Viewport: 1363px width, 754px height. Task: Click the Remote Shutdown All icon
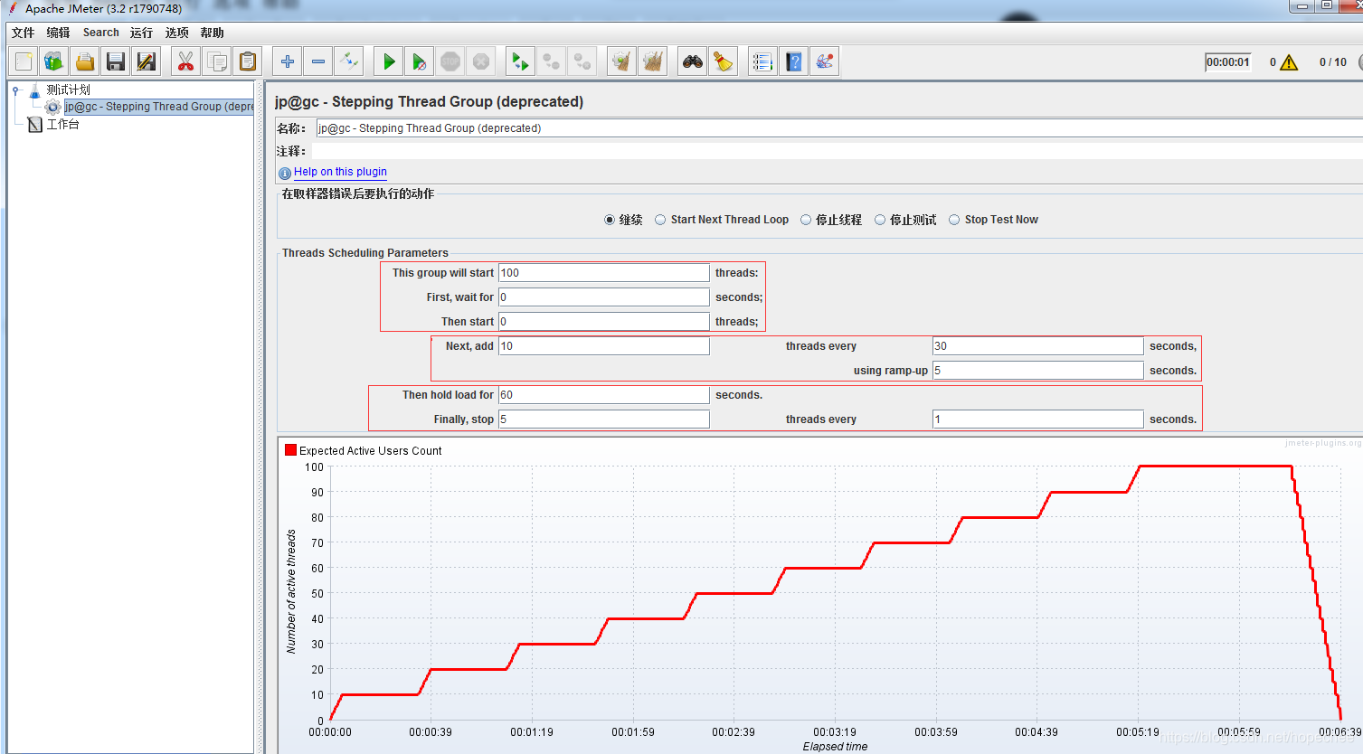[582, 61]
